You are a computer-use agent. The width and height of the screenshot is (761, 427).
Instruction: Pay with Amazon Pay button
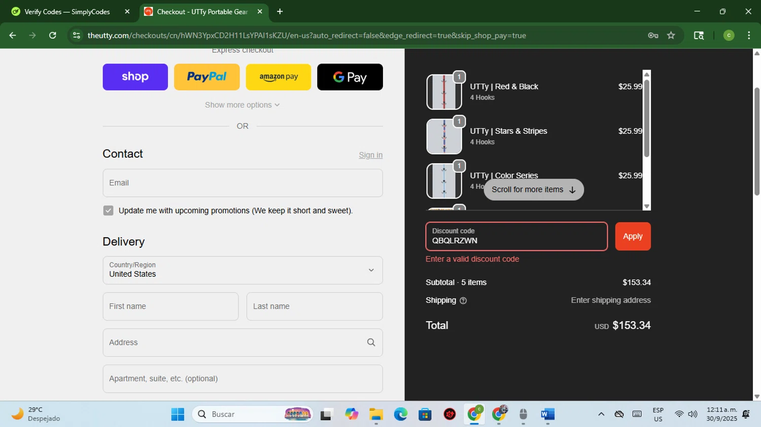pos(279,77)
